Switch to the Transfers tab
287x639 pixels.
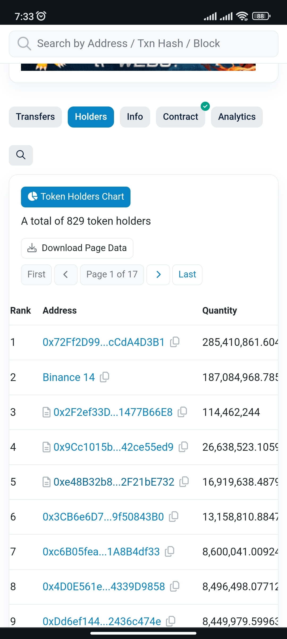tap(35, 117)
